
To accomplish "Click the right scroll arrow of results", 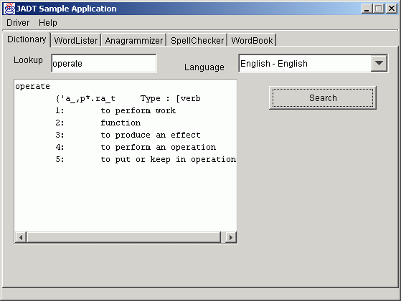I will tap(231, 237).
